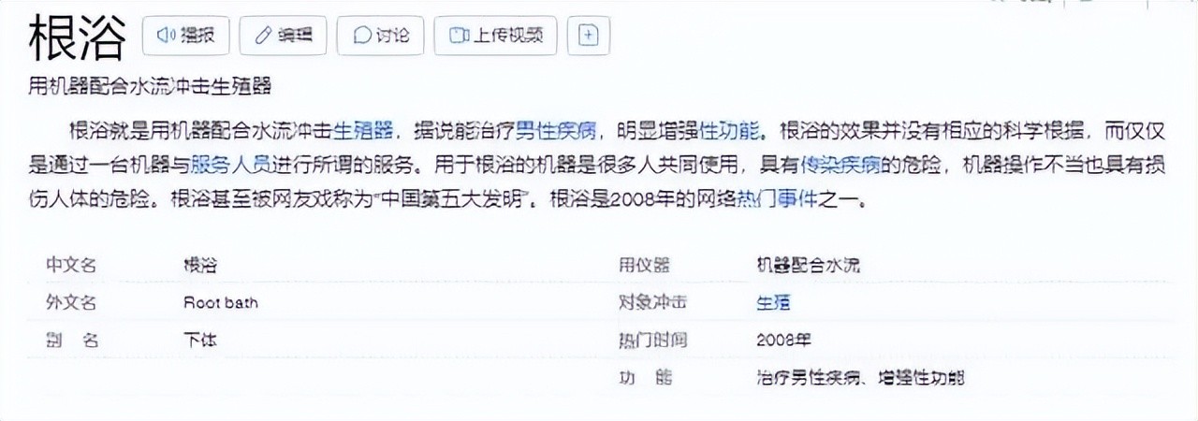Click the pencil icon to edit entry
The image size is (1198, 421).
pyautogui.click(x=263, y=36)
